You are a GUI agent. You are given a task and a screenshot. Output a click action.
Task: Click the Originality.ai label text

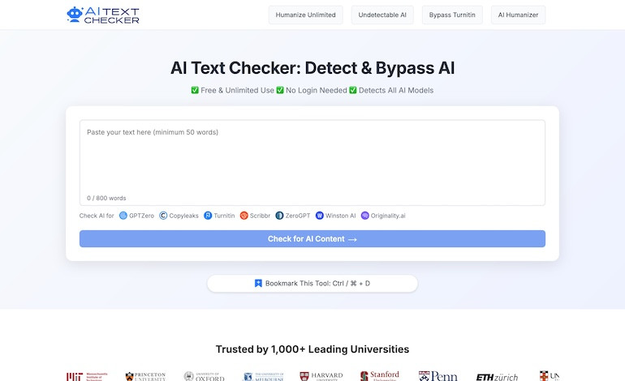point(388,216)
